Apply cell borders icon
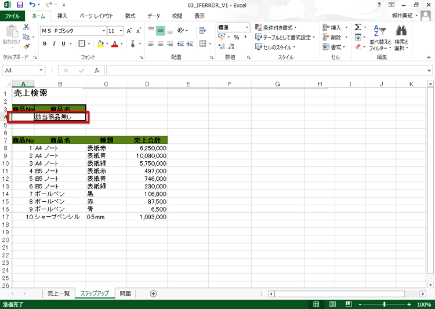Viewport: 435px width, 309px height. pos(82,44)
